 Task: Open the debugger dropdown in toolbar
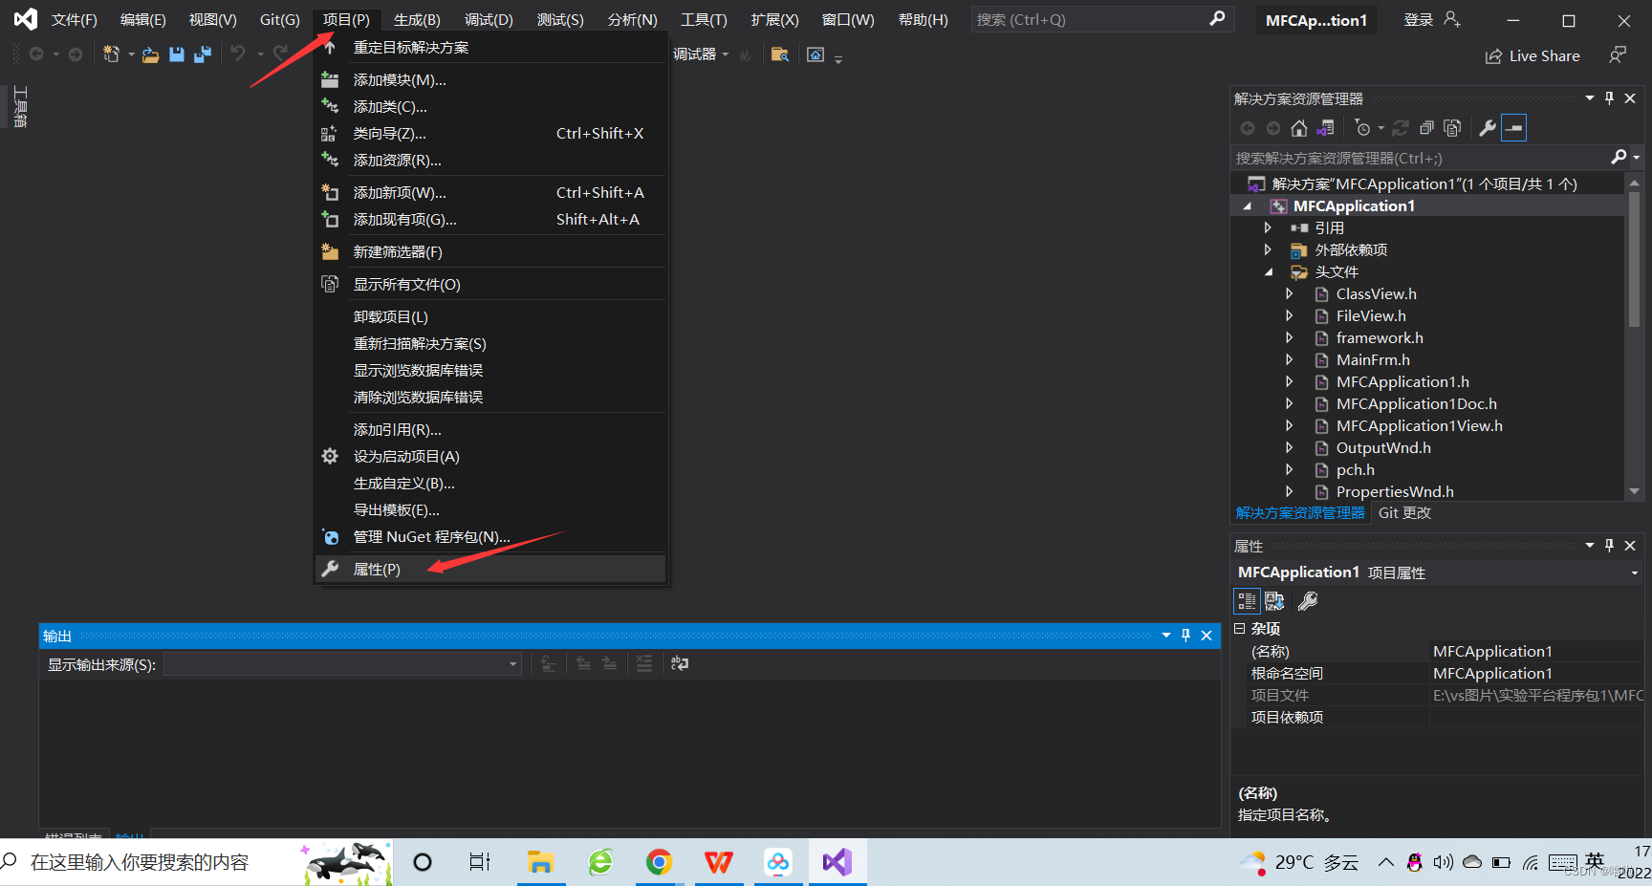pyautogui.click(x=725, y=54)
